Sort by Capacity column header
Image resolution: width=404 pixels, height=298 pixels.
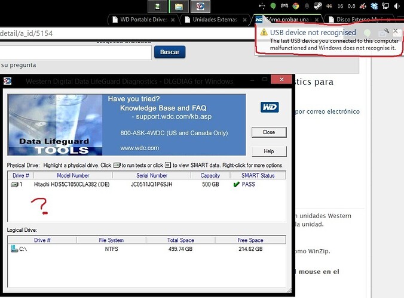click(x=210, y=175)
